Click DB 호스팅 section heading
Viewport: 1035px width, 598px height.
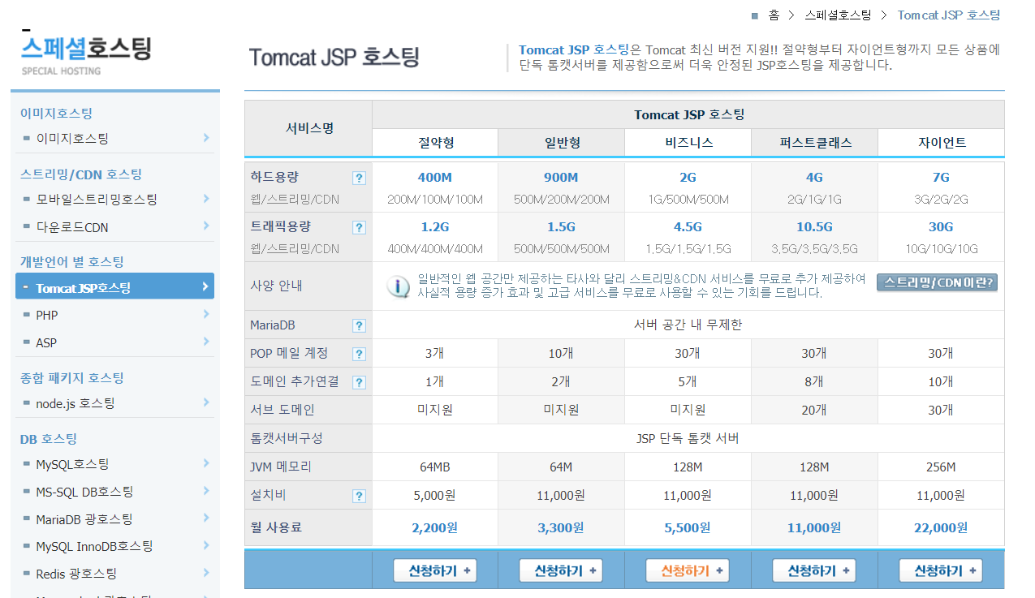(49, 439)
